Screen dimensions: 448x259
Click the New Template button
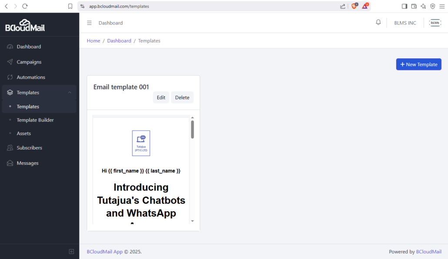(x=418, y=64)
